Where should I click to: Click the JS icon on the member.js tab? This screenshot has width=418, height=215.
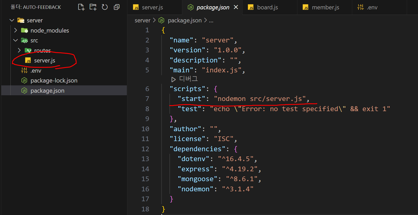coord(305,7)
